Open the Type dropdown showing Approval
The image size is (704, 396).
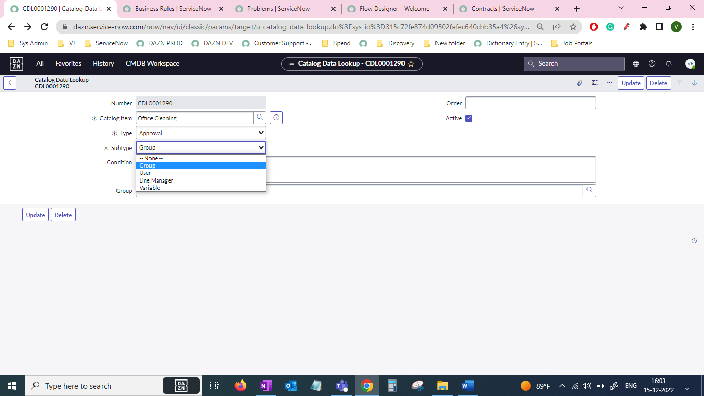[201, 133]
